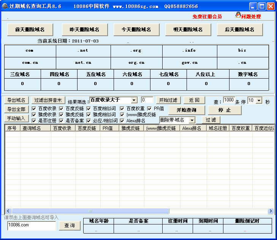
Task: Open the pause seconds dropdown showing 10
Action: click(x=259, y=101)
